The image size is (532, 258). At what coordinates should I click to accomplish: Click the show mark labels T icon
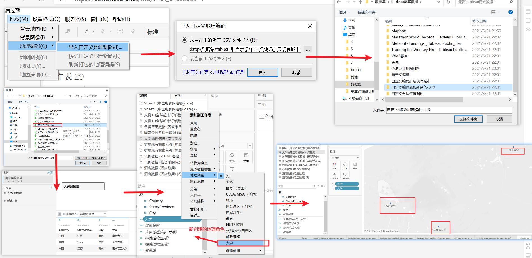[120, 31]
